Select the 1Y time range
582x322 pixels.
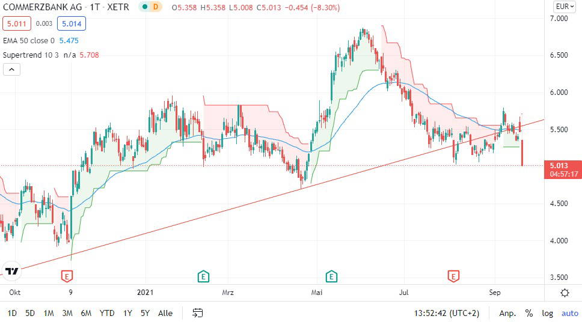[127, 313]
